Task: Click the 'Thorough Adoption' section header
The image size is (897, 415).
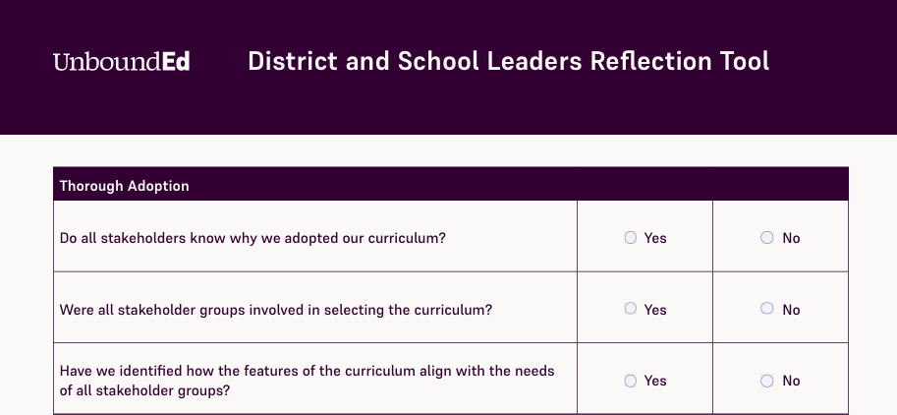Action: pyautogui.click(x=124, y=186)
